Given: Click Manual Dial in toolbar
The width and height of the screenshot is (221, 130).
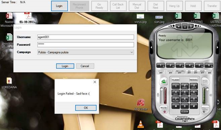Looking at the screenshot, I should coord(137,6).
